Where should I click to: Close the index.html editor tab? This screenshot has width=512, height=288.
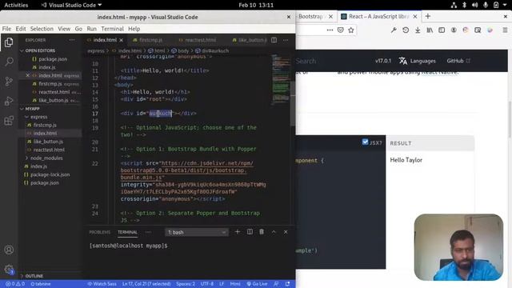pos(121,40)
